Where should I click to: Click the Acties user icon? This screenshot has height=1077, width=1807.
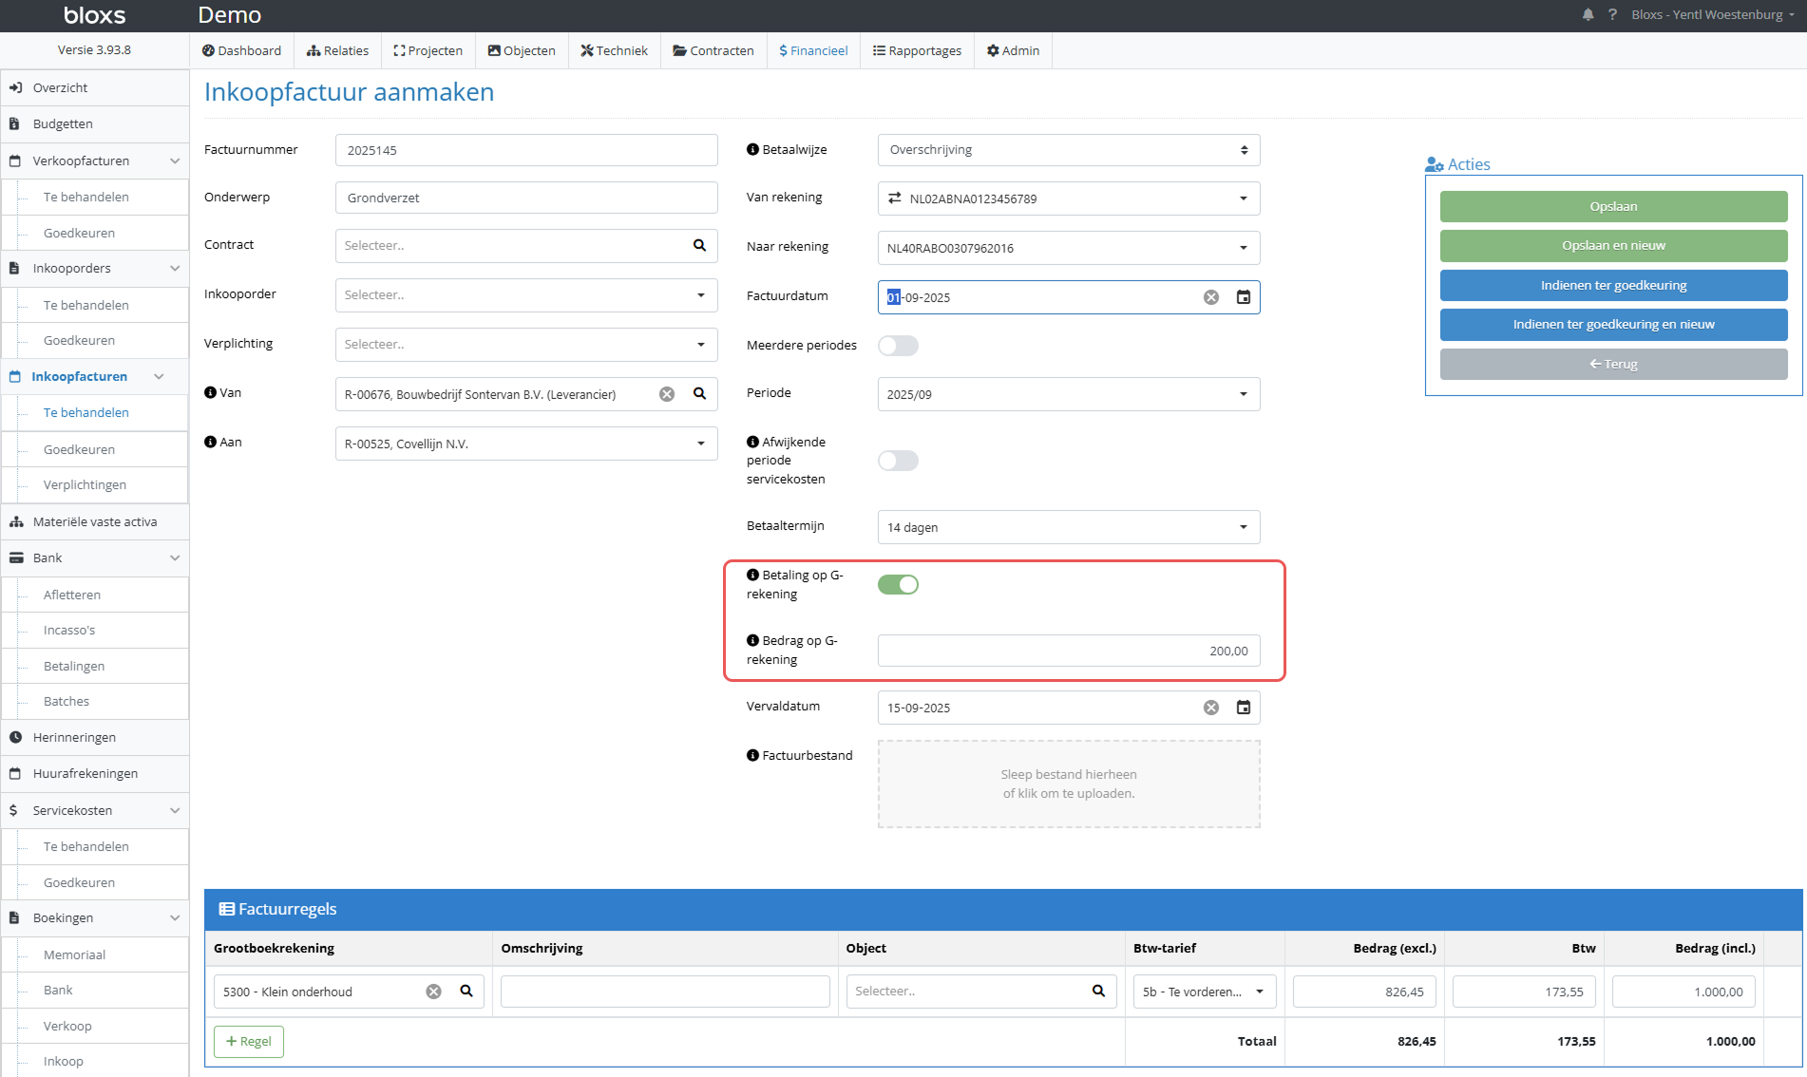click(1434, 164)
